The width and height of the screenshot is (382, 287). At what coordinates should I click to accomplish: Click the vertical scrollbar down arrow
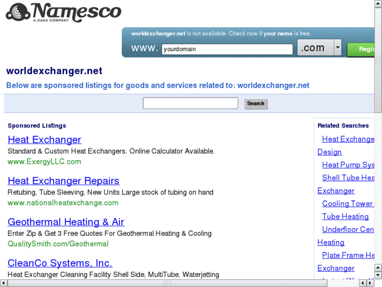click(378, 275)
